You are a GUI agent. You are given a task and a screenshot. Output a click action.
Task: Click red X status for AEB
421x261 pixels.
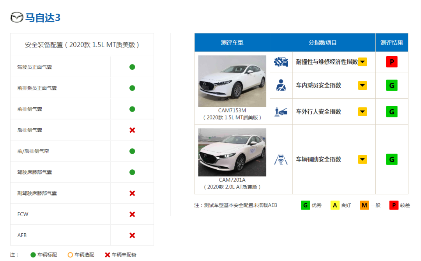coord(132,235)
